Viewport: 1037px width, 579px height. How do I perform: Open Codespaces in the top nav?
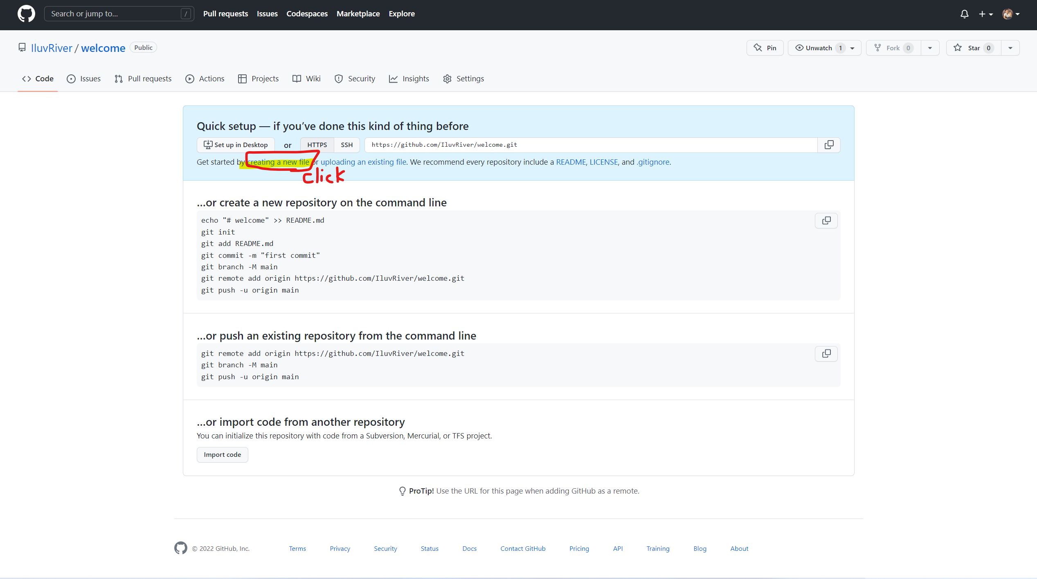307,14
